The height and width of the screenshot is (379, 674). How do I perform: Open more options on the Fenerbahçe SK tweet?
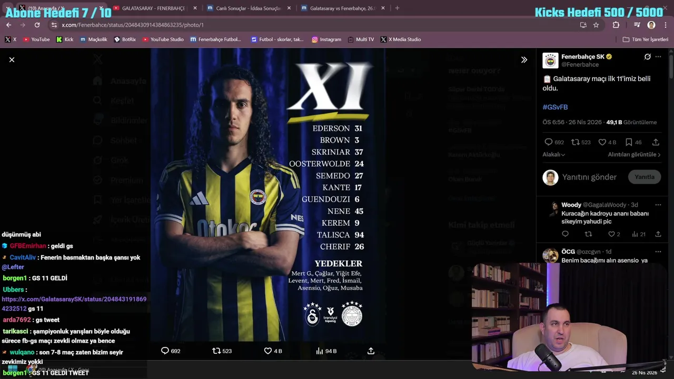658,57
